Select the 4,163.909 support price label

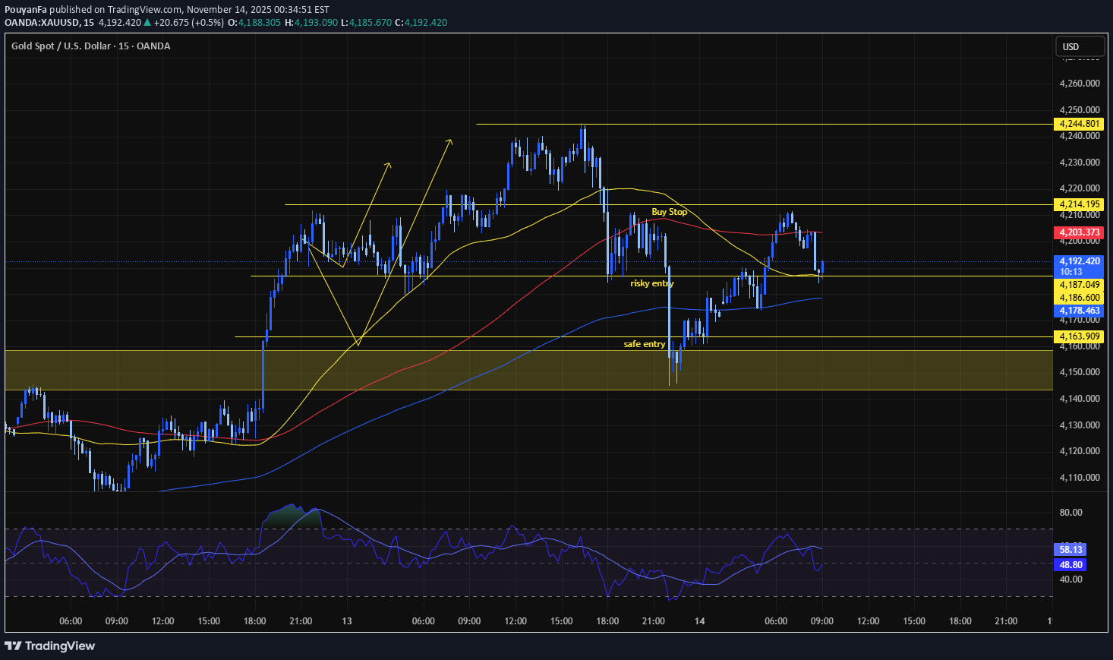tap(1078, 336)
